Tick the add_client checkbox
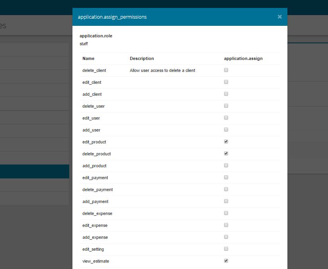The width and height of the screenshot is (328, 269). point(226,94)
